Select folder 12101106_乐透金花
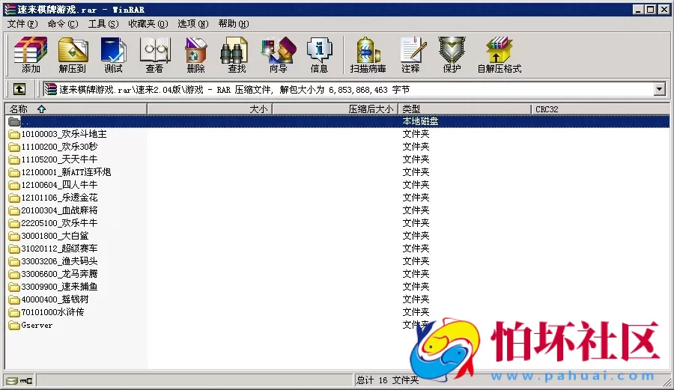This screenshot has height=390, width=674. (x=59, y=198)
